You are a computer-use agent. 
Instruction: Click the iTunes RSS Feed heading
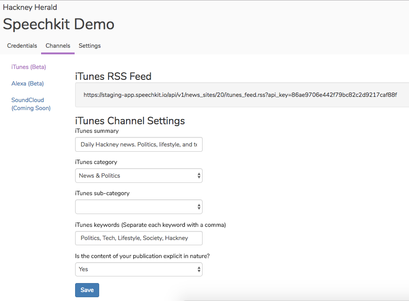pyautogui.click(x=113, y=77)
